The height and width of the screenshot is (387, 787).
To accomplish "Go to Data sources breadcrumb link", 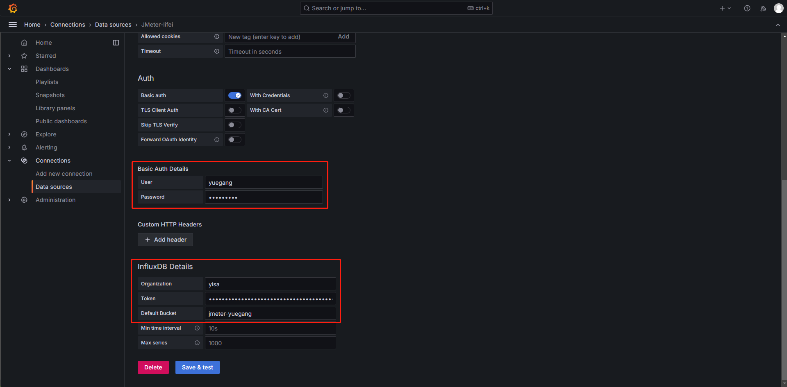I will coord(113,25).
